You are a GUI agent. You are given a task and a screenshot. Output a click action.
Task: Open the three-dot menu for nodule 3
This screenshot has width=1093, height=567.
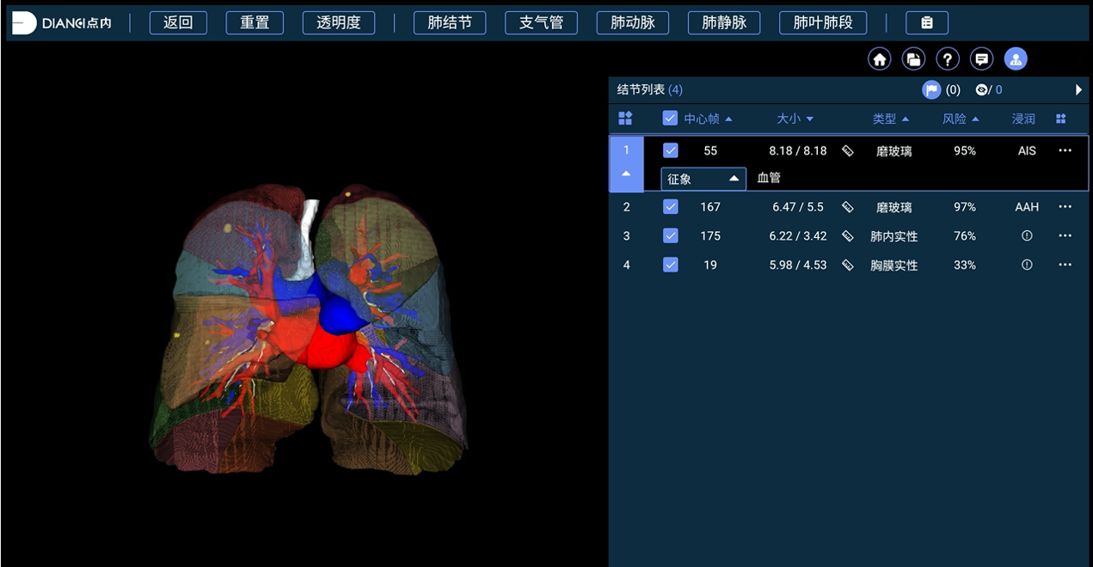1065,235
